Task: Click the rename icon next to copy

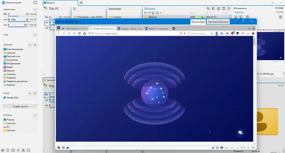Action: point(248,17)
